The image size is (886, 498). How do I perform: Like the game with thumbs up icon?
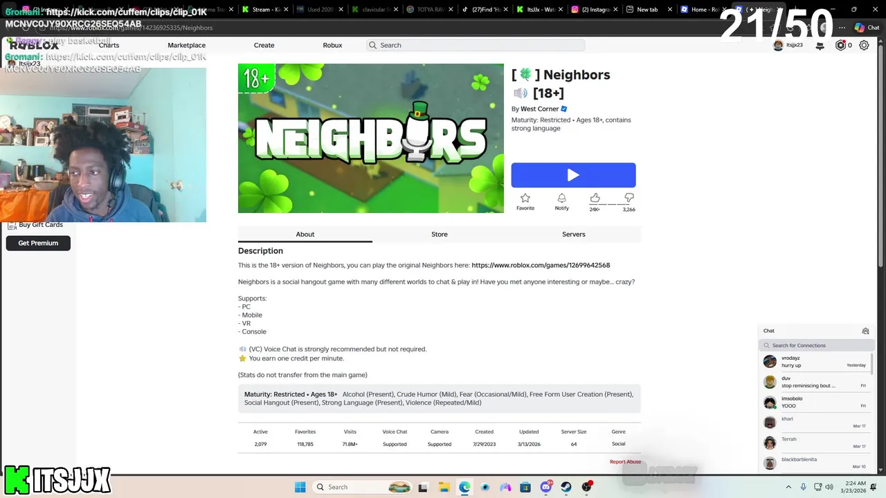595,199
